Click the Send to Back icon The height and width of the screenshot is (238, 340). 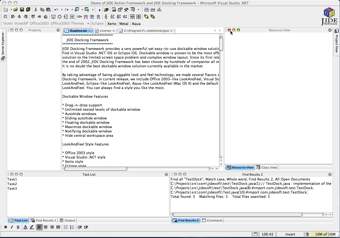coord(152,17)
